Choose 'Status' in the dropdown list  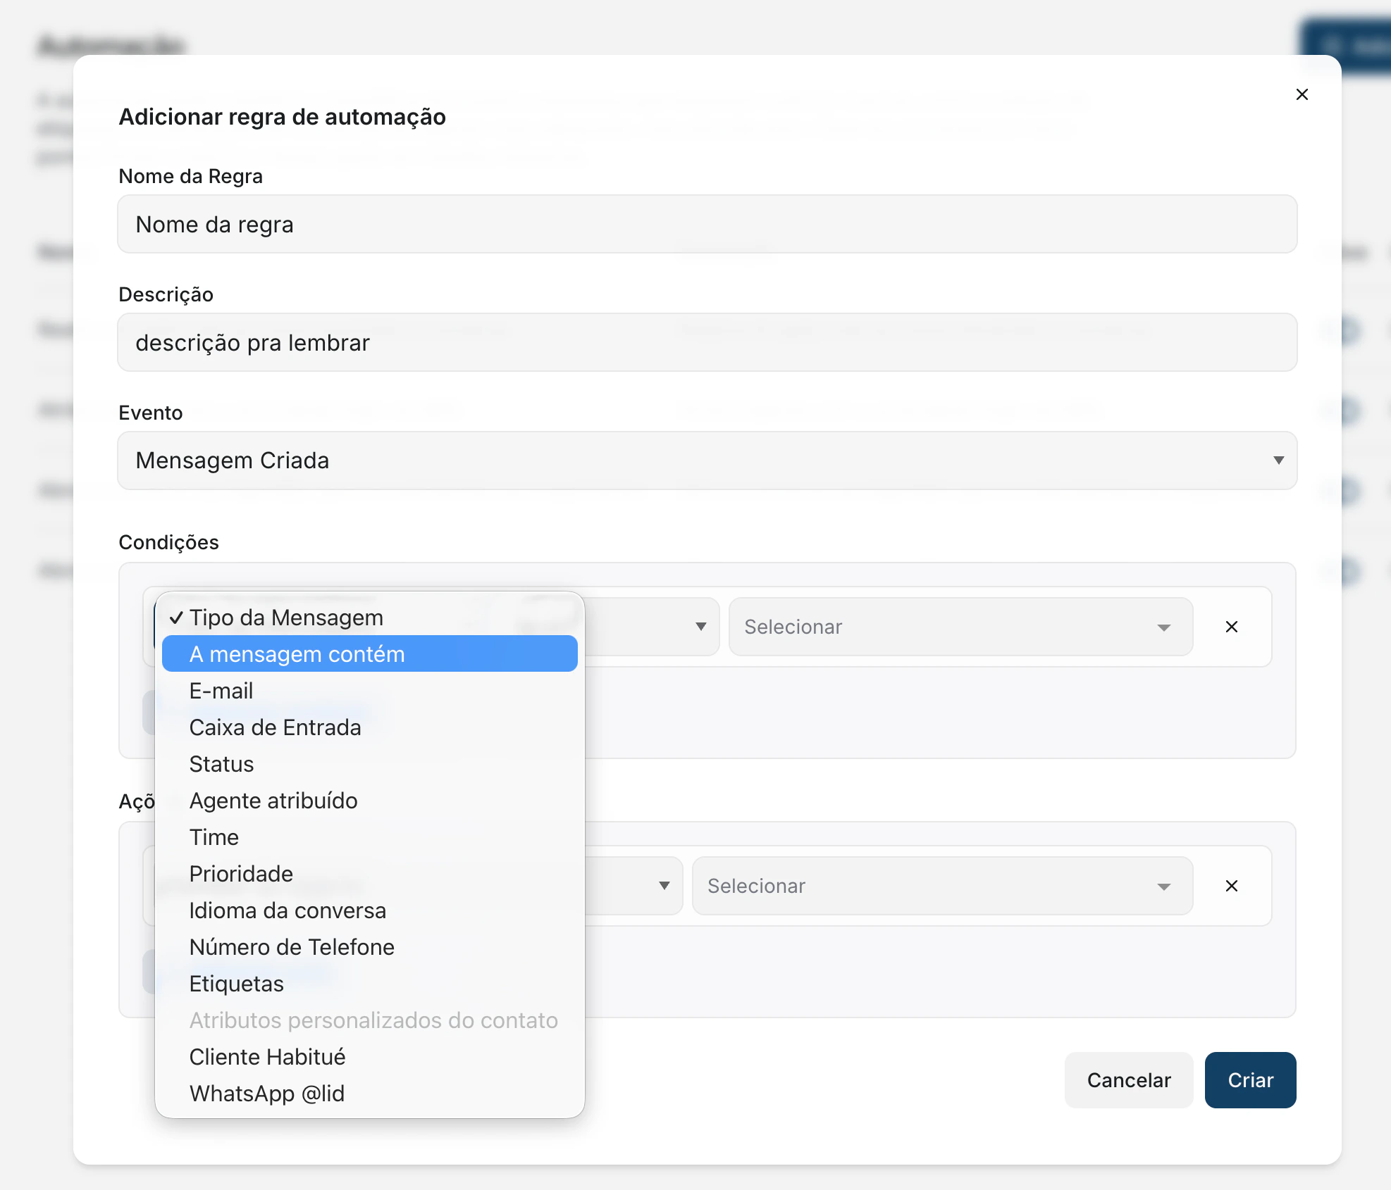pos(369,764)
